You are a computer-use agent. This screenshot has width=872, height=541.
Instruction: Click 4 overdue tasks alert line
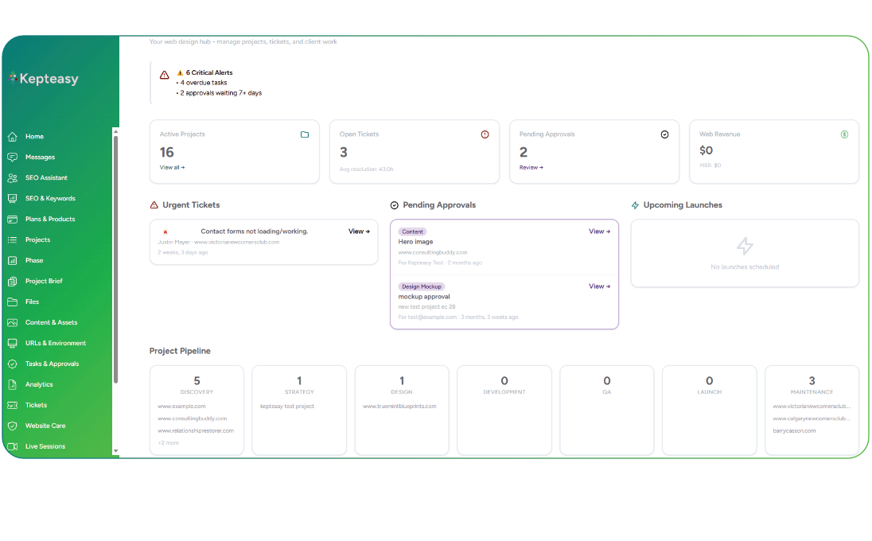(204, 83)
